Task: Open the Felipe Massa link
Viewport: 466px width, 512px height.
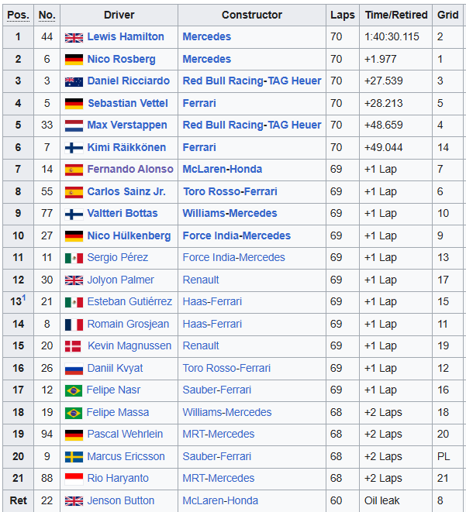Action: pyautogui.click(x=118, y=412)
